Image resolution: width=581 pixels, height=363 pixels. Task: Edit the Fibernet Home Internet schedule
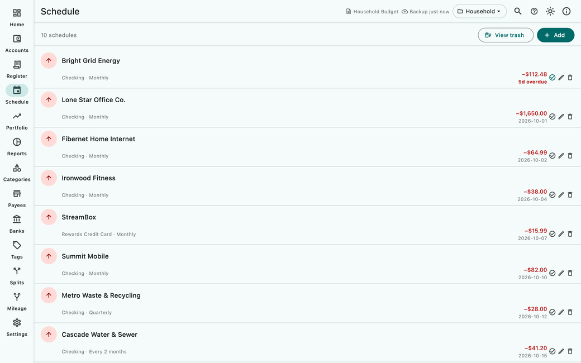(x=561, y=156)
